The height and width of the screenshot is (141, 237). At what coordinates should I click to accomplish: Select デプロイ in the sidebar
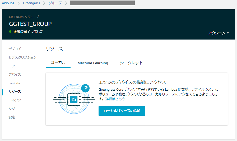point(15,49)
